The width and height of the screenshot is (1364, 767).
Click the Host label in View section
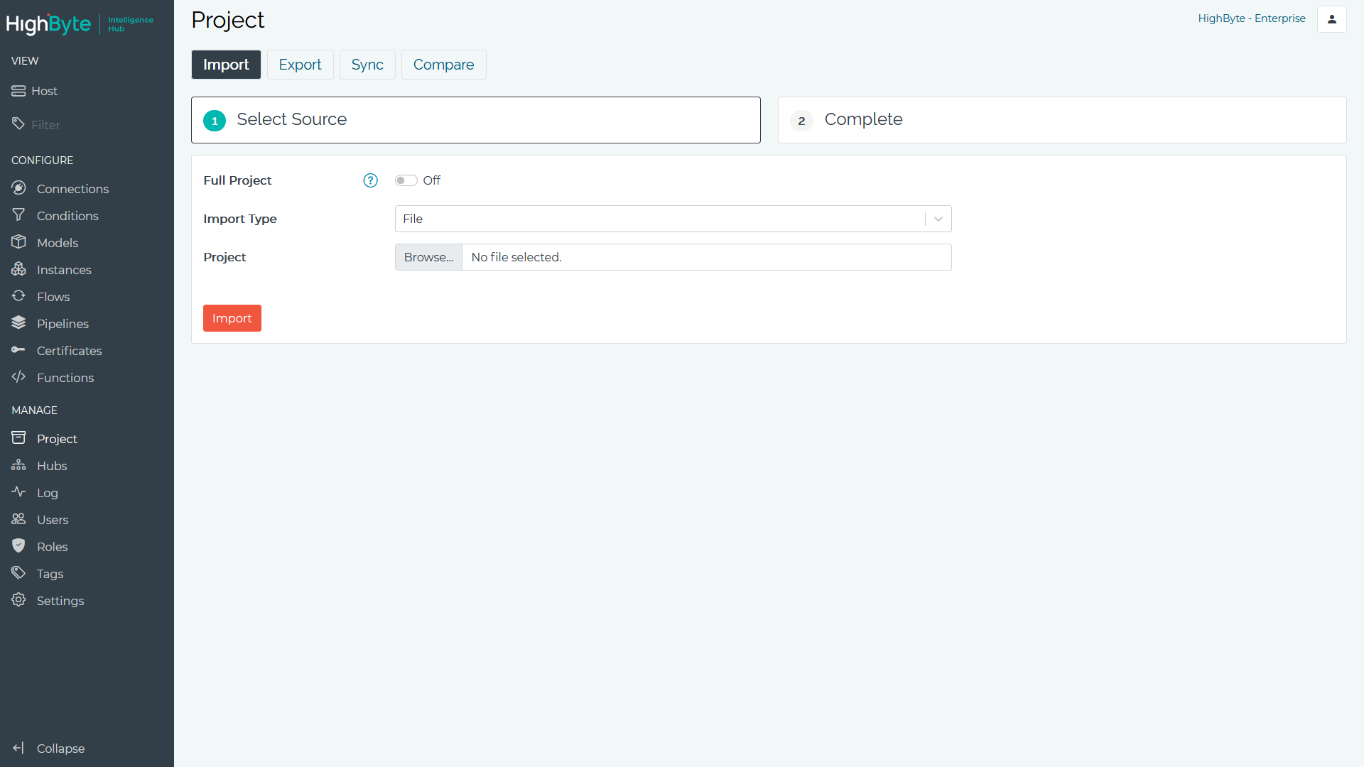(x=44, y=91)
